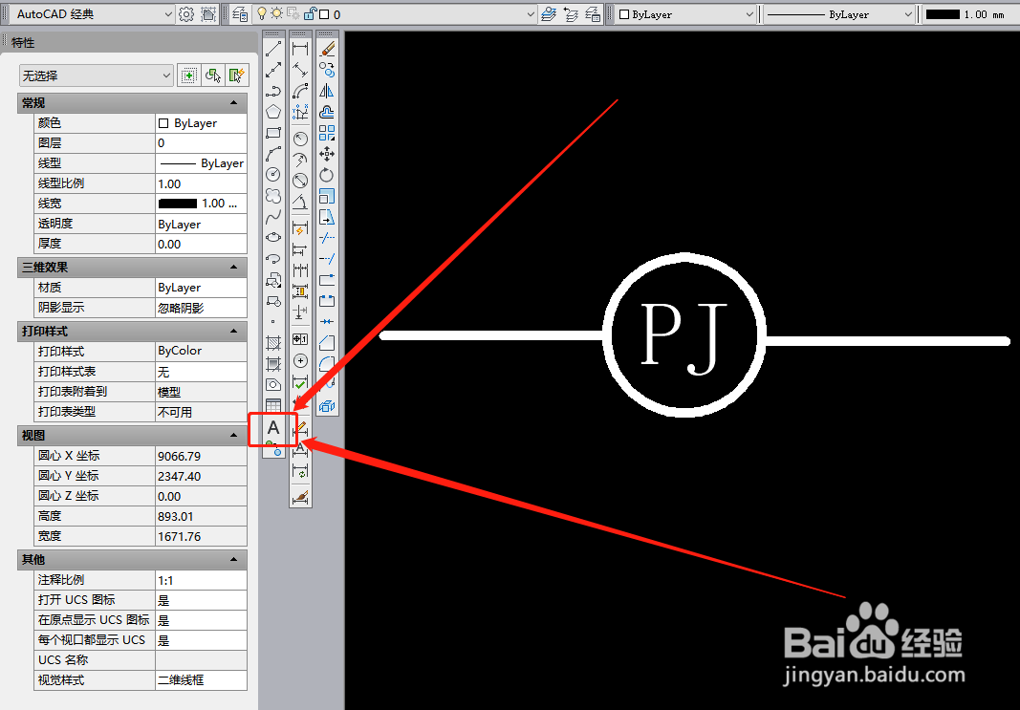Select the Linear dimension tool
This screenshot has width=1020, height=710.
coord(300,48)
